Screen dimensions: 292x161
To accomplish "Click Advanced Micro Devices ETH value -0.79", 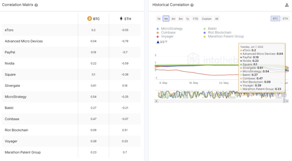I will click(125, 41).
